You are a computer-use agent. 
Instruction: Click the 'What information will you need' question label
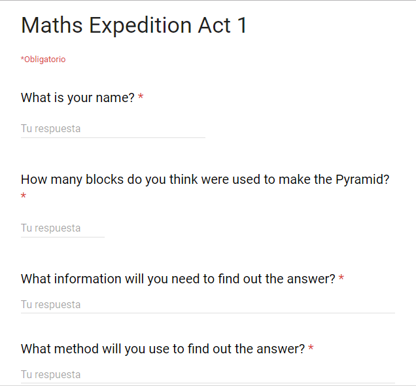[179, 279]
